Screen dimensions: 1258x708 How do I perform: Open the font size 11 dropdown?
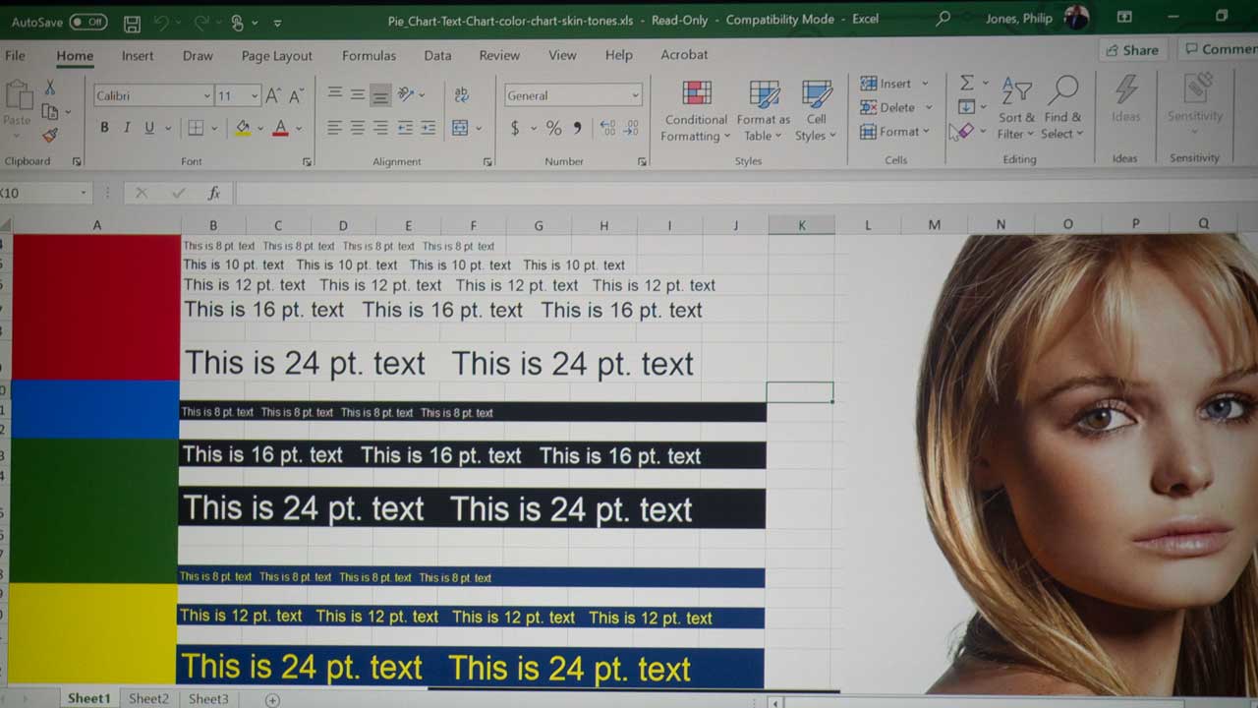click(x=255, y=96)
